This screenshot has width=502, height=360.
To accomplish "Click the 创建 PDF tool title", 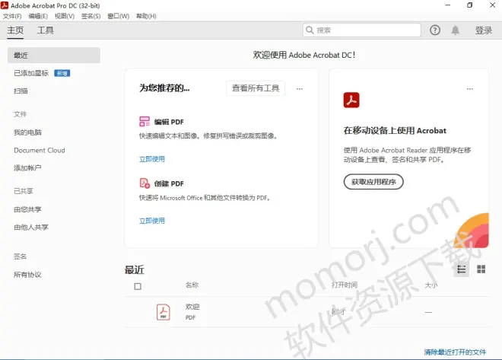I will tap(169, 183).
